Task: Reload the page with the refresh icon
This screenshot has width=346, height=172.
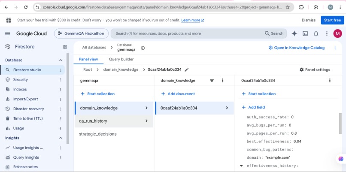Action: tap(26, 7)
